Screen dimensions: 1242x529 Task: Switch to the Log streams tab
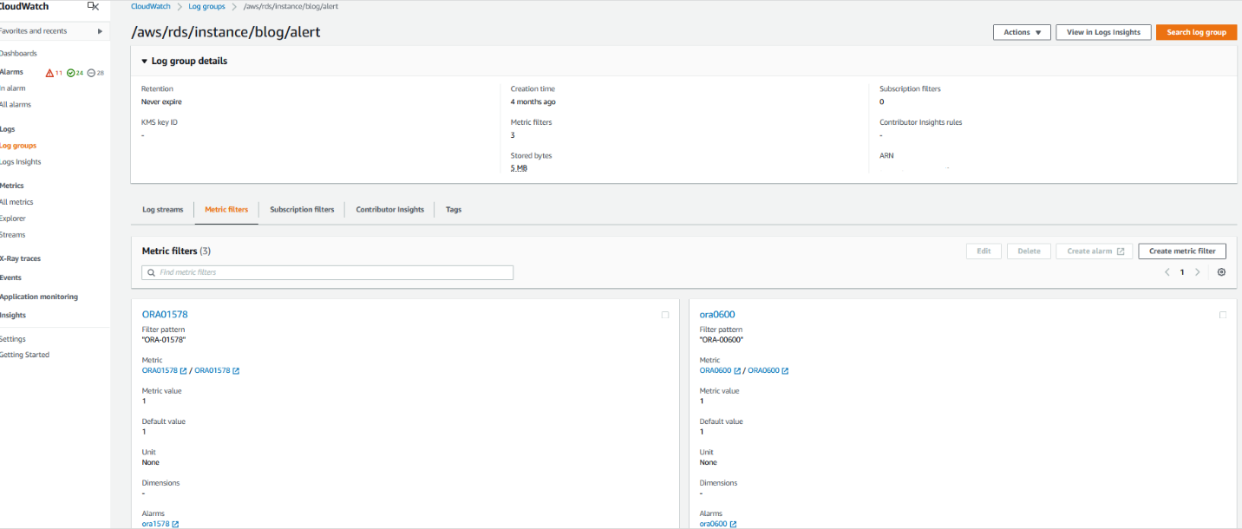tap(163, 210)
